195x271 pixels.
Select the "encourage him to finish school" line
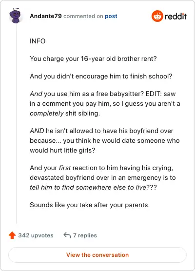[101, 76]
